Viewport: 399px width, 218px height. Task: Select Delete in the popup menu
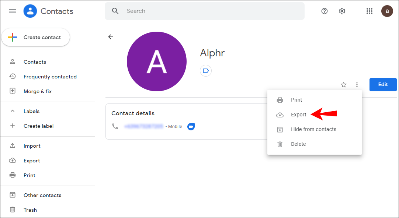point(298,144)
